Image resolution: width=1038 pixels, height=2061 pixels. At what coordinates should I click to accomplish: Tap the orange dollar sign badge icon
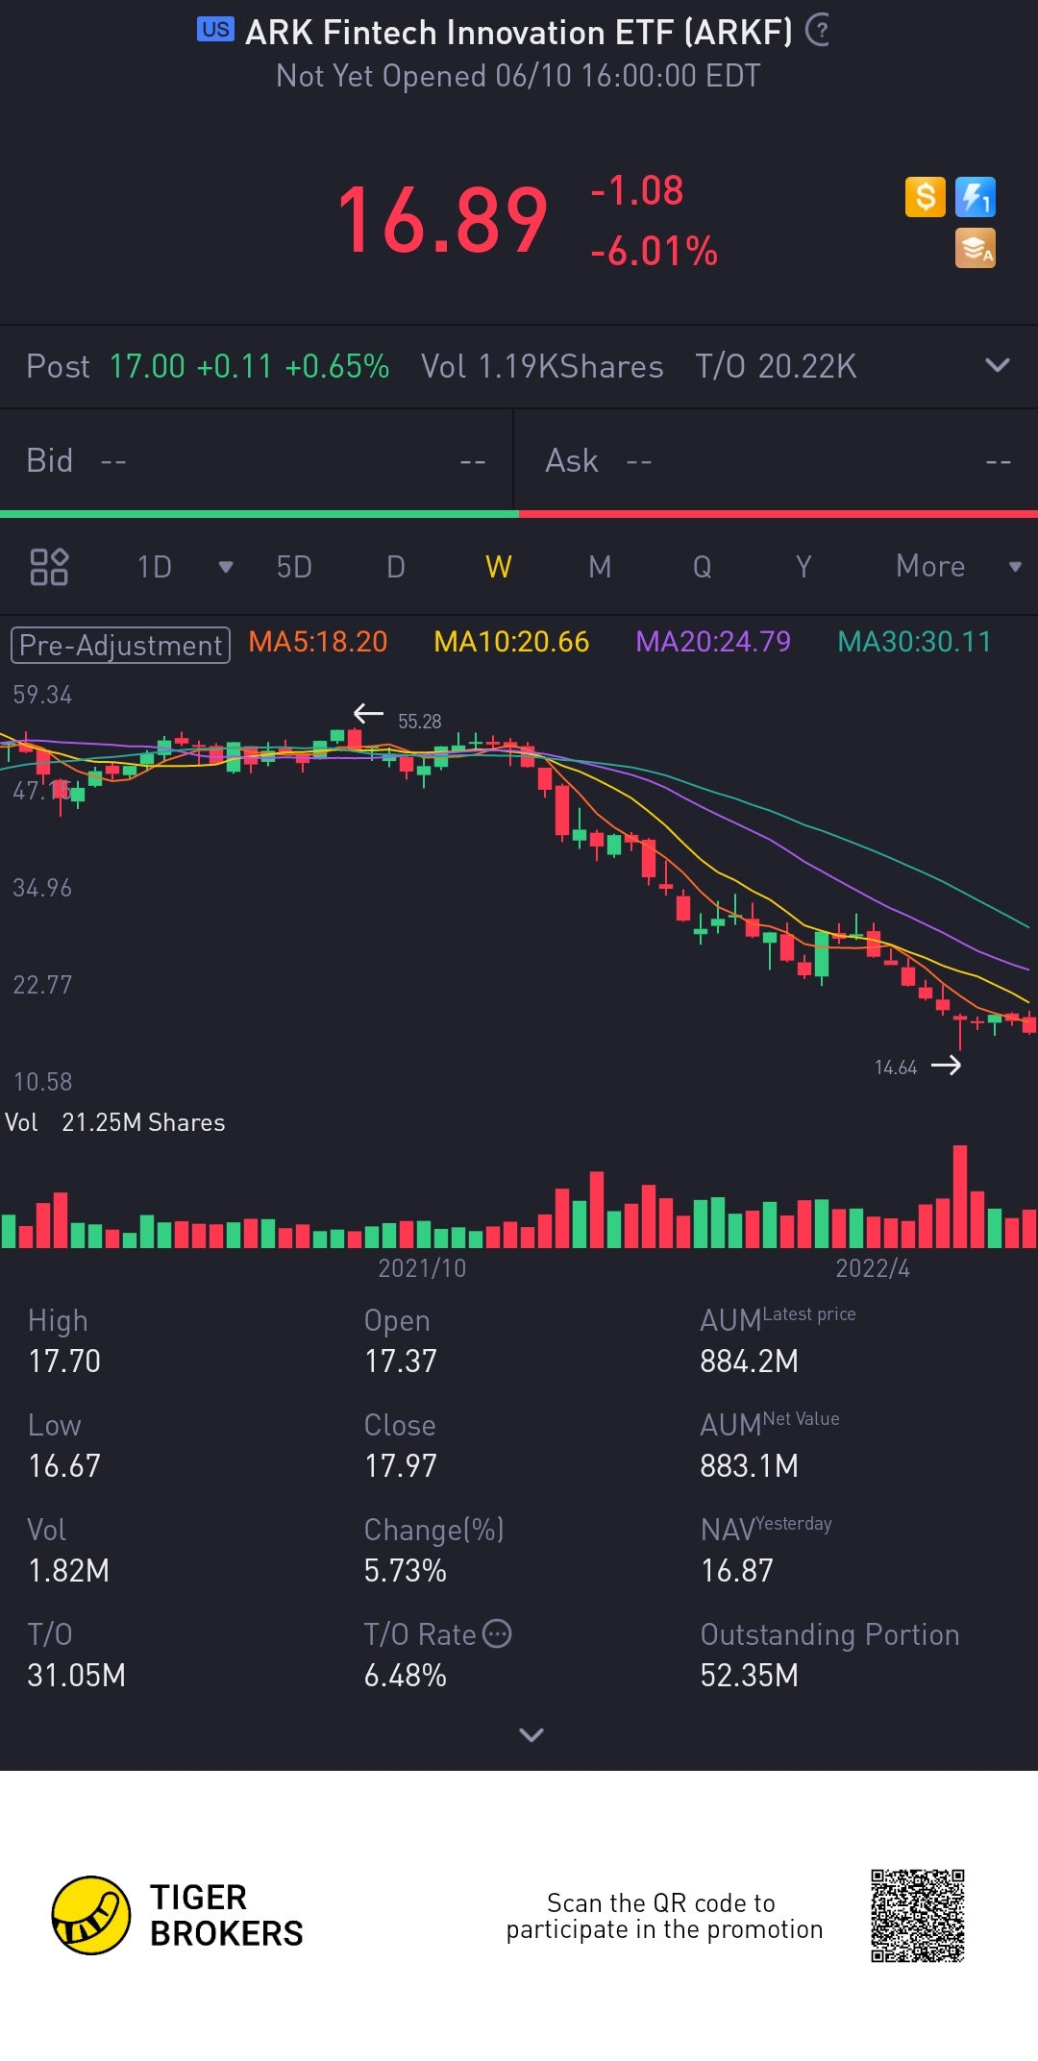click(926, 198)
